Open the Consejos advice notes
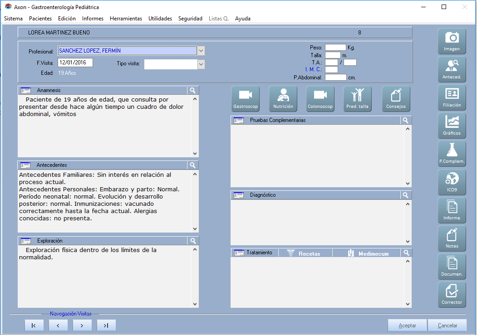477x335 pixels. pos(396,99)
